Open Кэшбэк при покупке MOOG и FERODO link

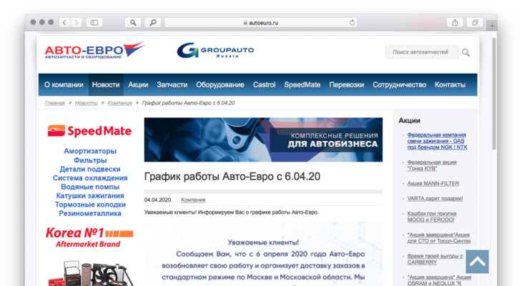click(432, 217)
